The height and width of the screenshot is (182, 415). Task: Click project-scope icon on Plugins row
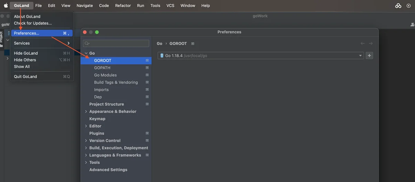pos(147,133)
